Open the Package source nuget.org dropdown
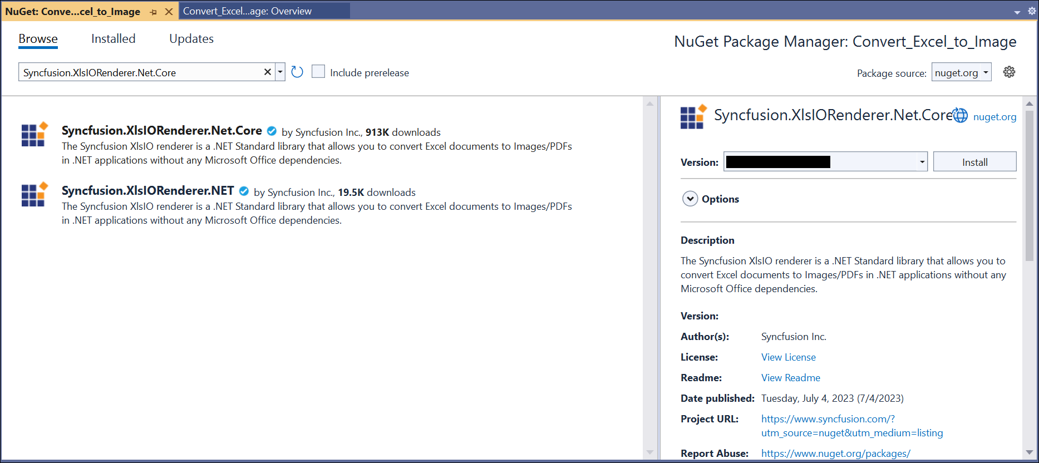This screenshot has width=1039, height=463. (962, 72)
